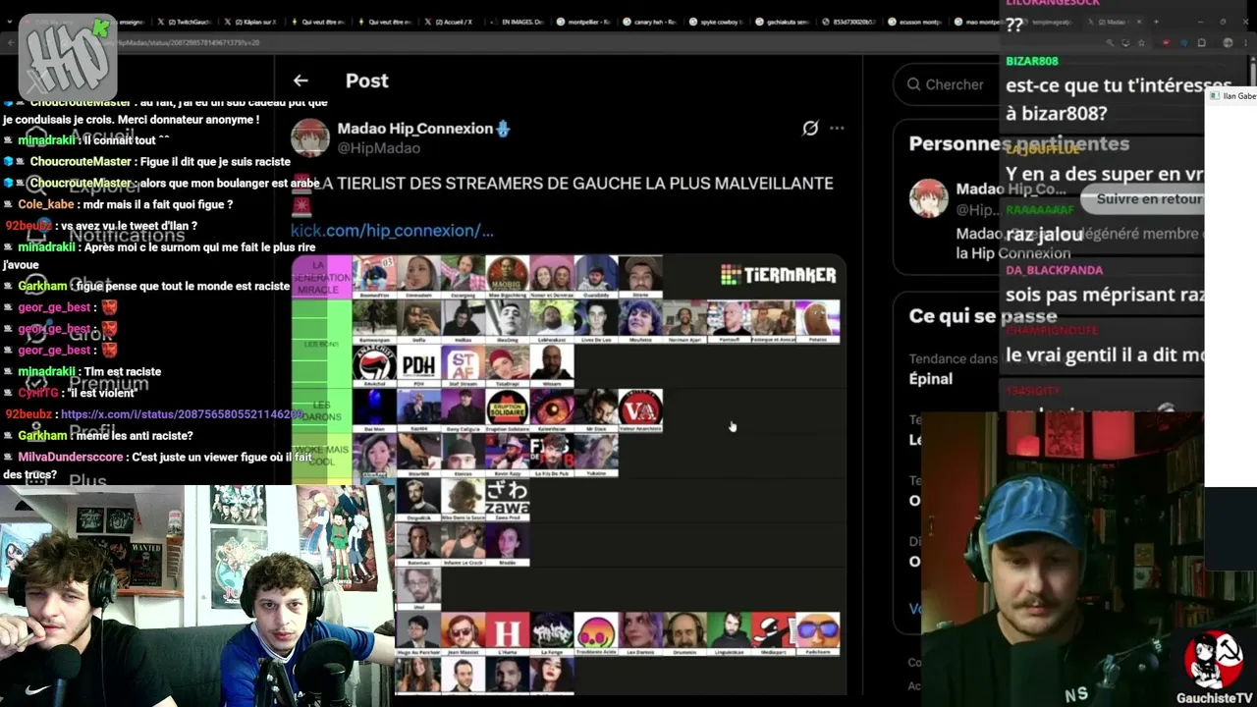1257x707 pixels.
Task: Select the STAF stream logo tile
Action: pos(463,366)
